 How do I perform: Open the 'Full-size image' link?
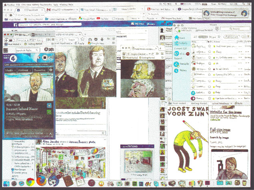[x=220, y=130]
